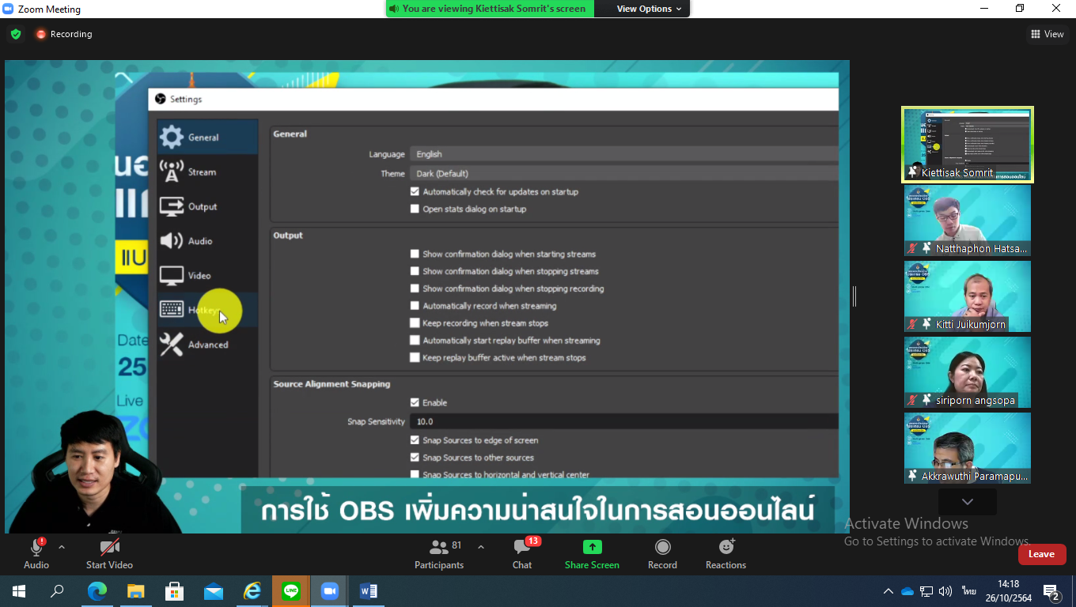This screenshot has height=607, width=1076.
Task: Open the View layout menu
Action: point(1048,34)
